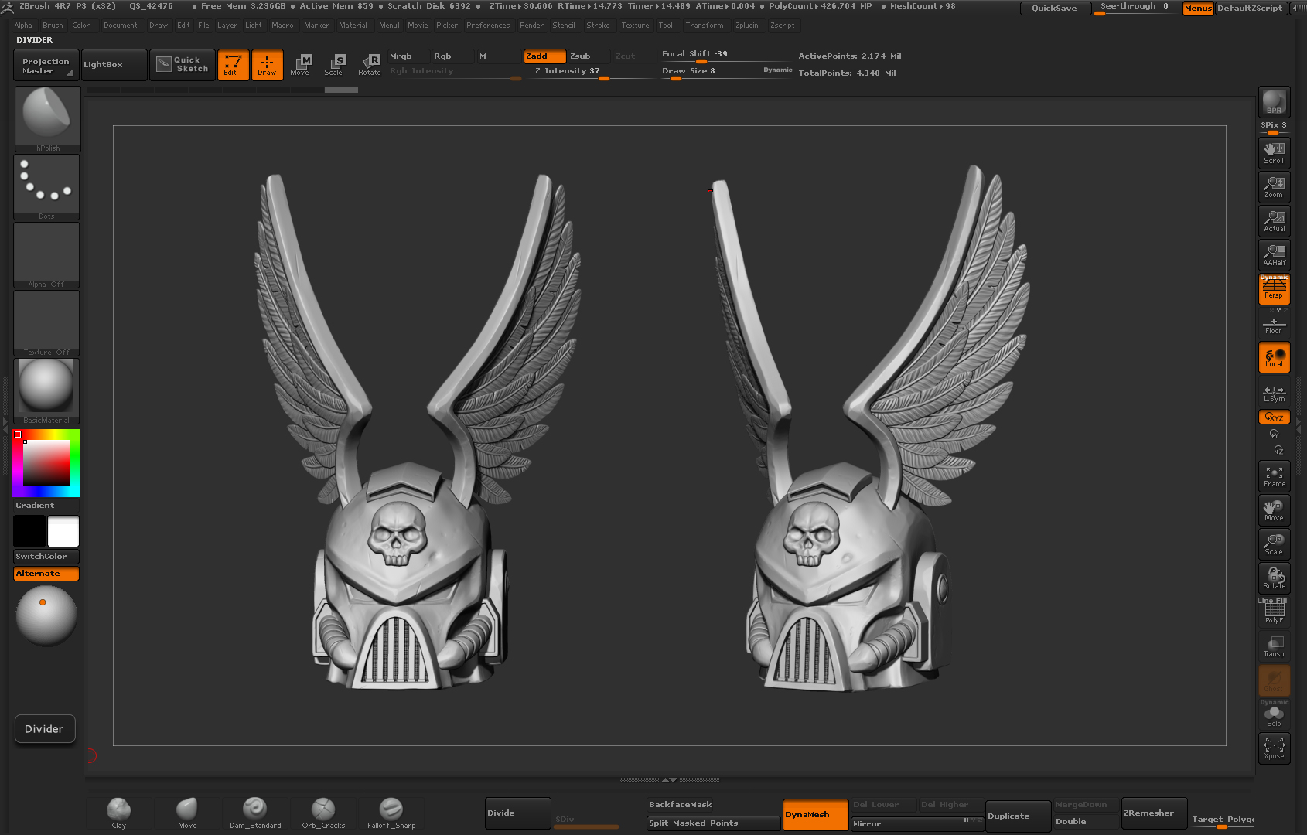Toggle the Menus button
1307x835 pixels.
click(x=1198, y=9)
